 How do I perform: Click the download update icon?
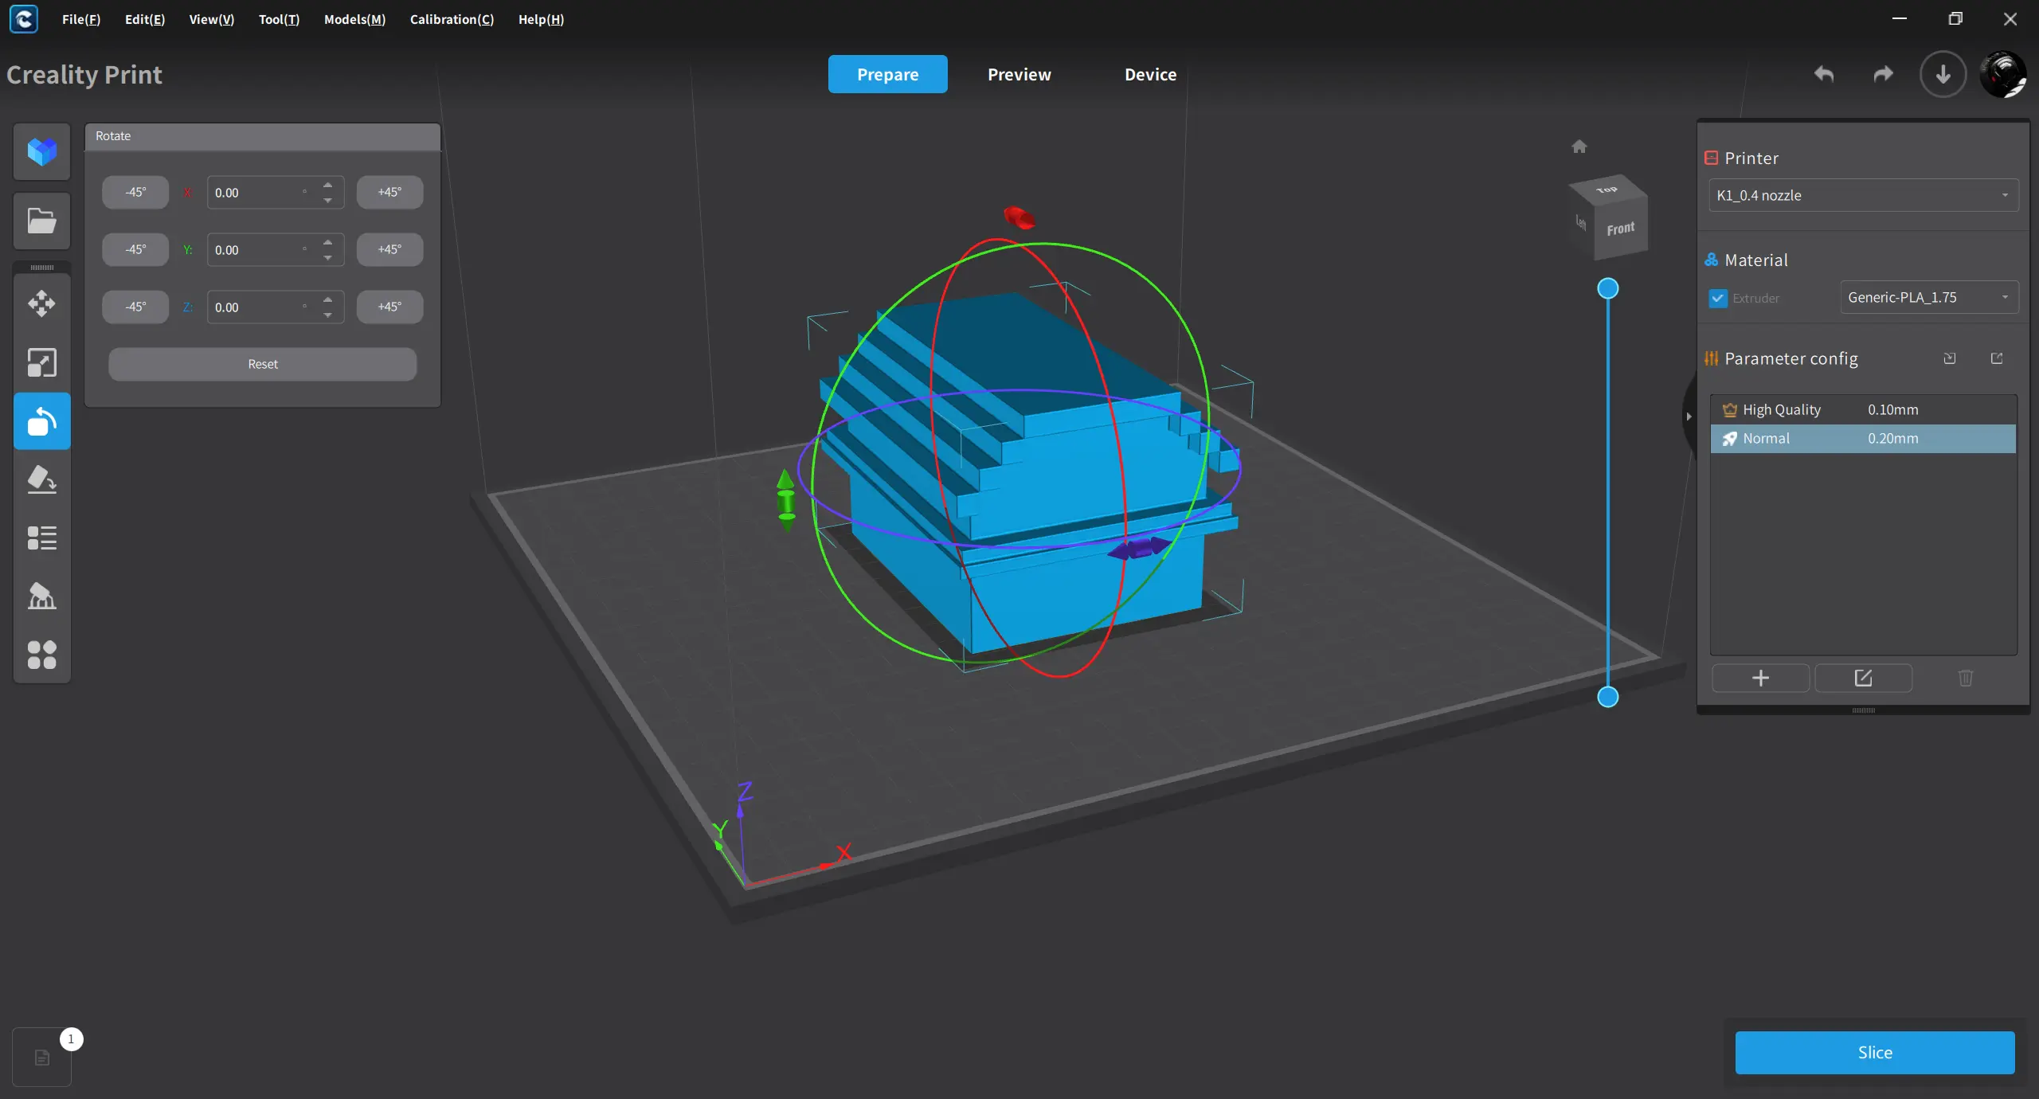click(x=1943, y=75)
